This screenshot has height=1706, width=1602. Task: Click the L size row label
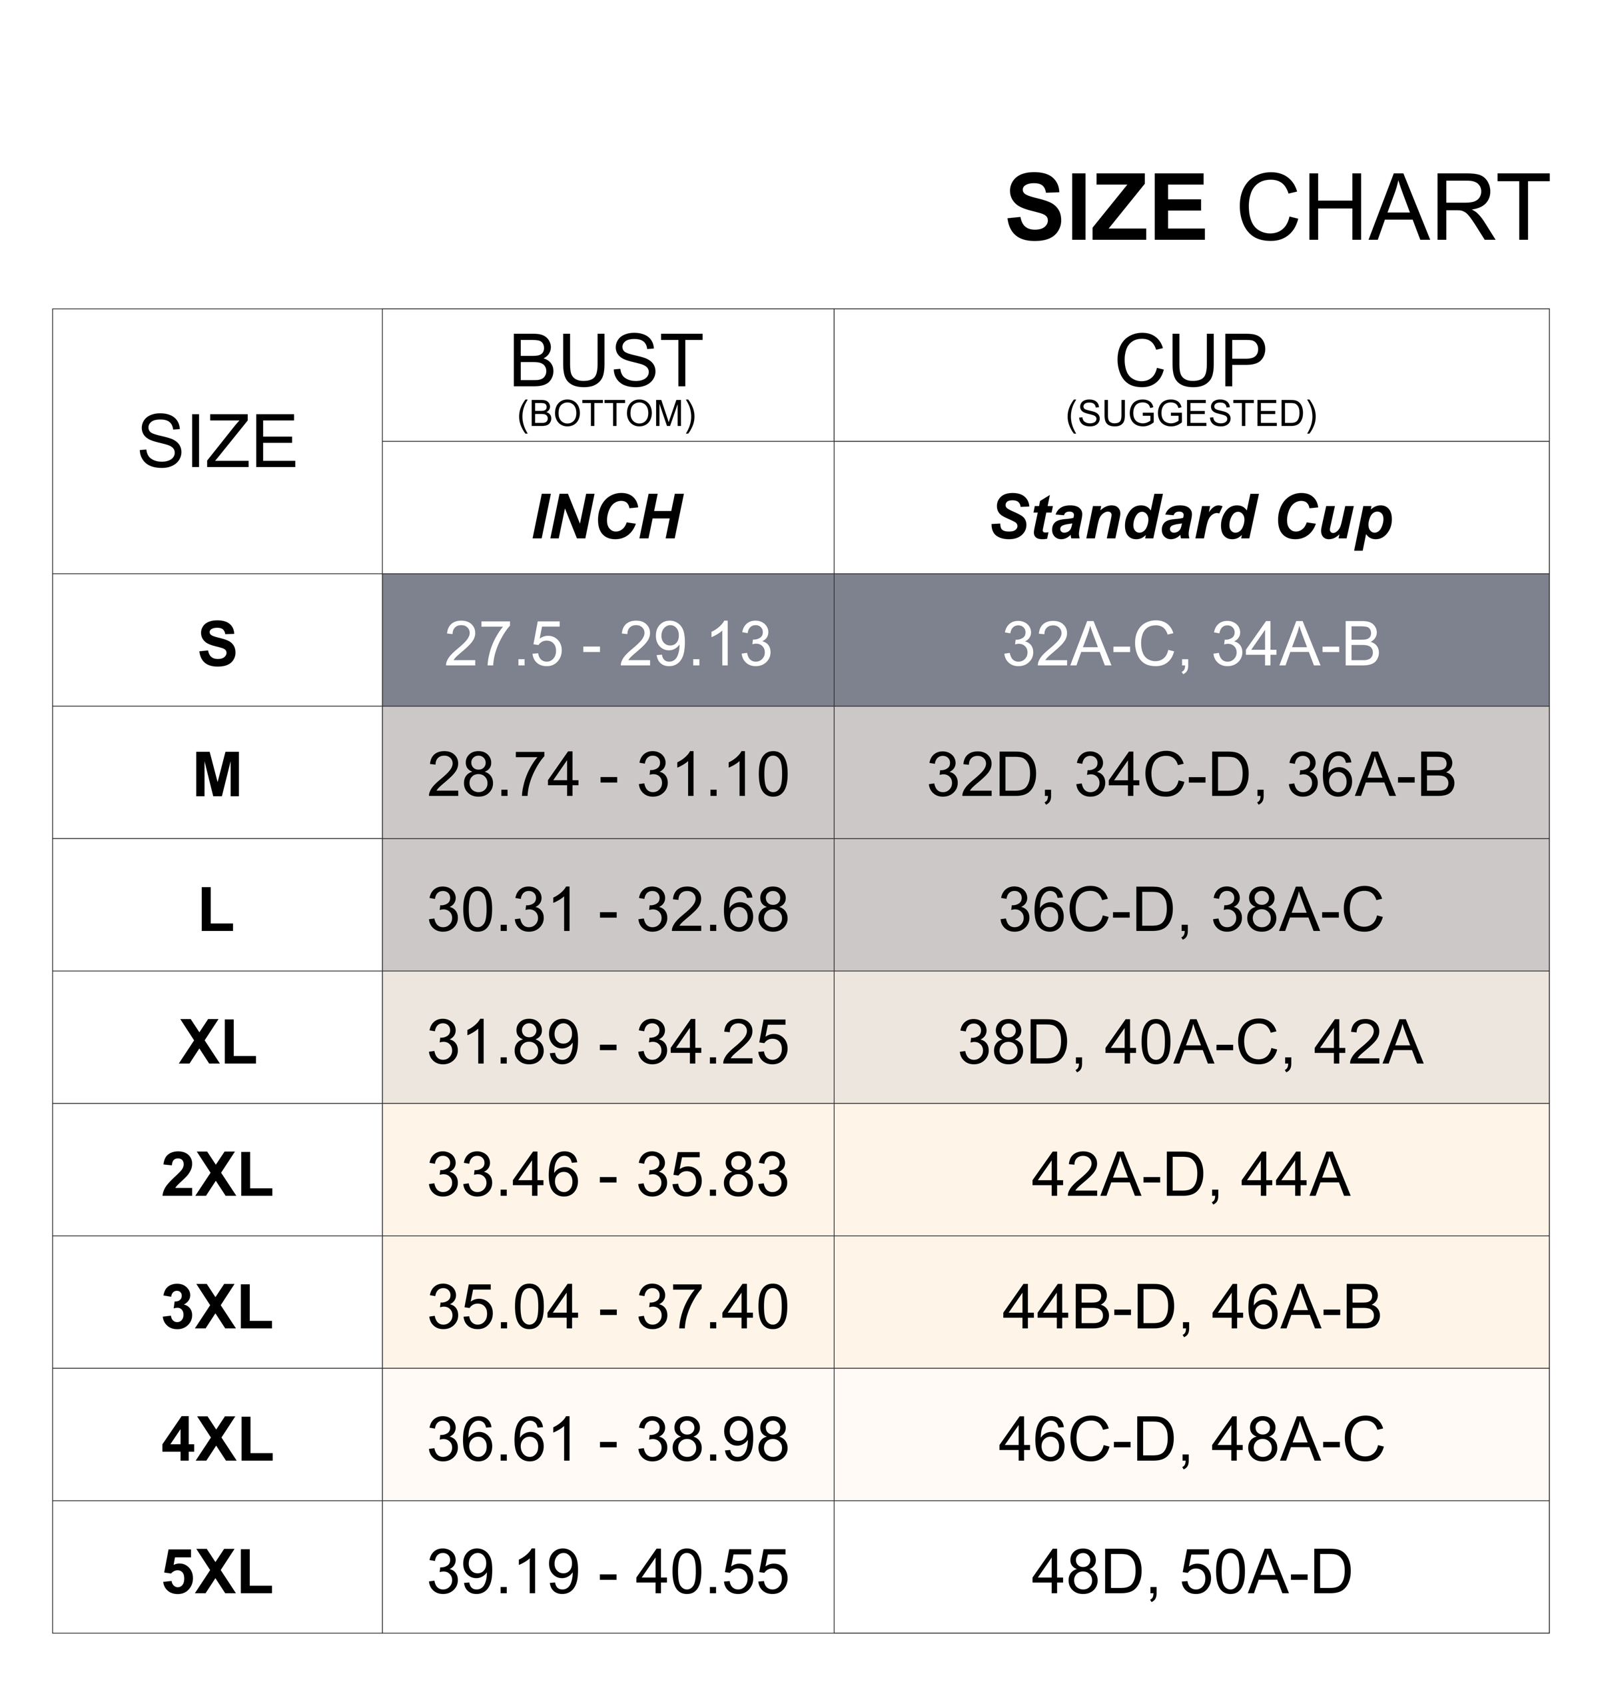[x=217, y=906]
